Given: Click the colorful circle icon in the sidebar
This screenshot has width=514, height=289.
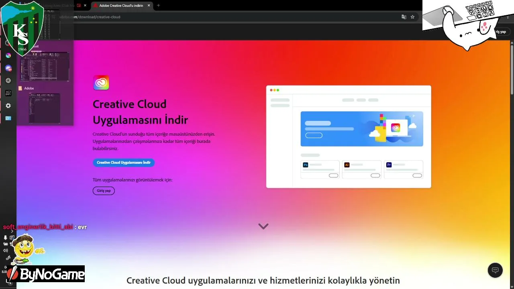Looking at the screenshot, I should pos(8,55).
